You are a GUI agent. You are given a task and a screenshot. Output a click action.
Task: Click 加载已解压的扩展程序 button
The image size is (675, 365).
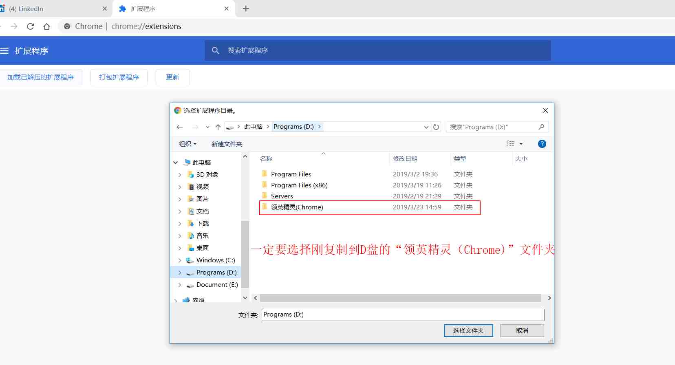click(40, 77)
